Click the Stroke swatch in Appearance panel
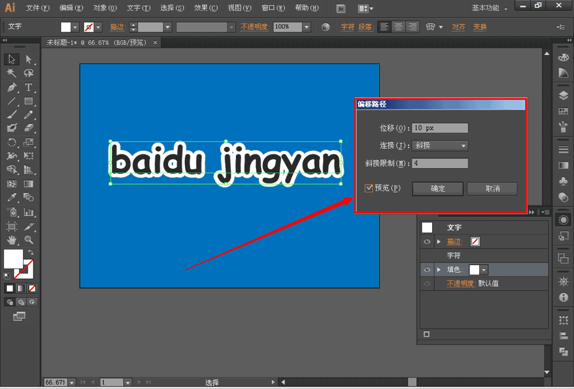 (475, 242)
